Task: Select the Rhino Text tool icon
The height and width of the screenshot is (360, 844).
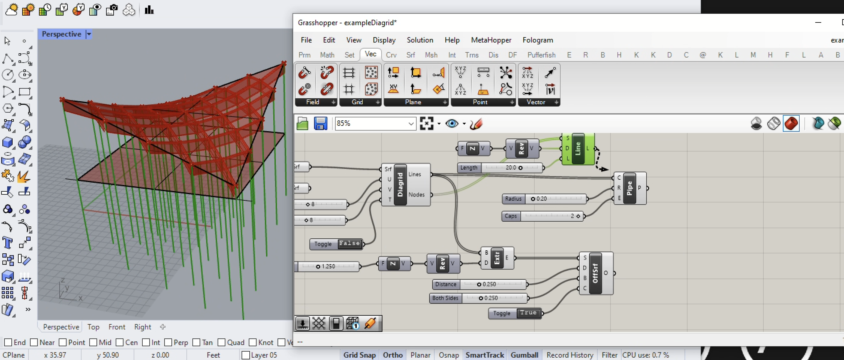Action: [7, 243]
